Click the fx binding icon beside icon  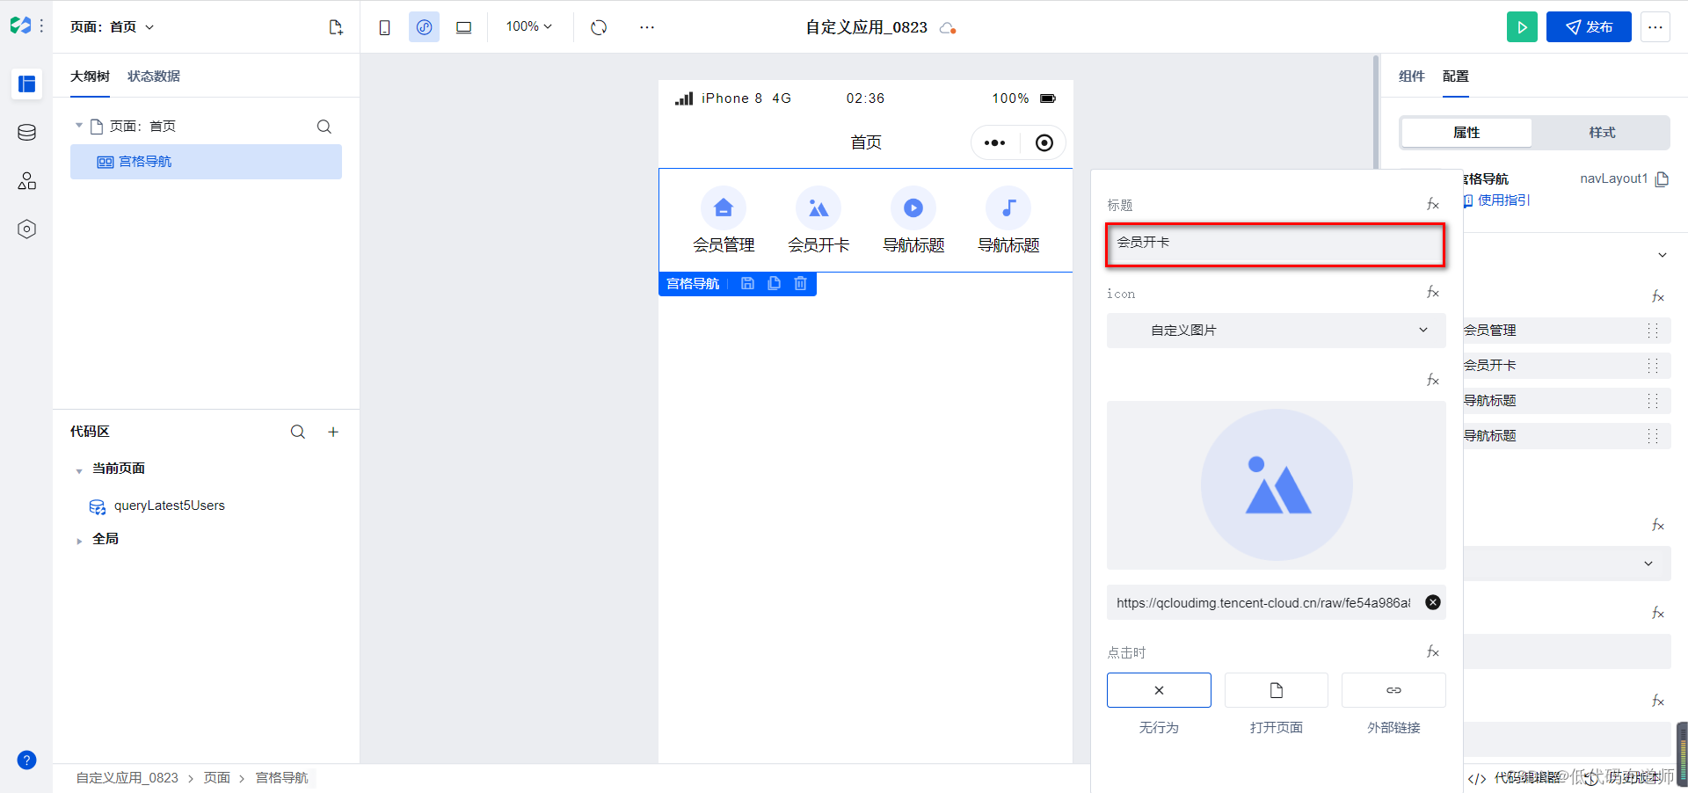click(1433, 293)
